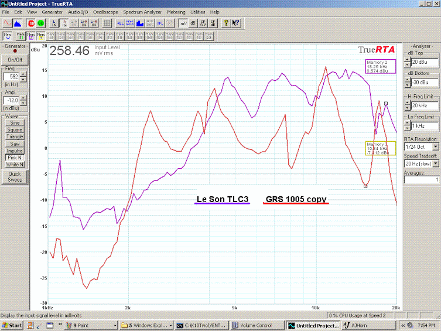This screenshot has width=441, height=331.
Task: Switch to Volume Control in the taskbar
Action: point(257,325)
